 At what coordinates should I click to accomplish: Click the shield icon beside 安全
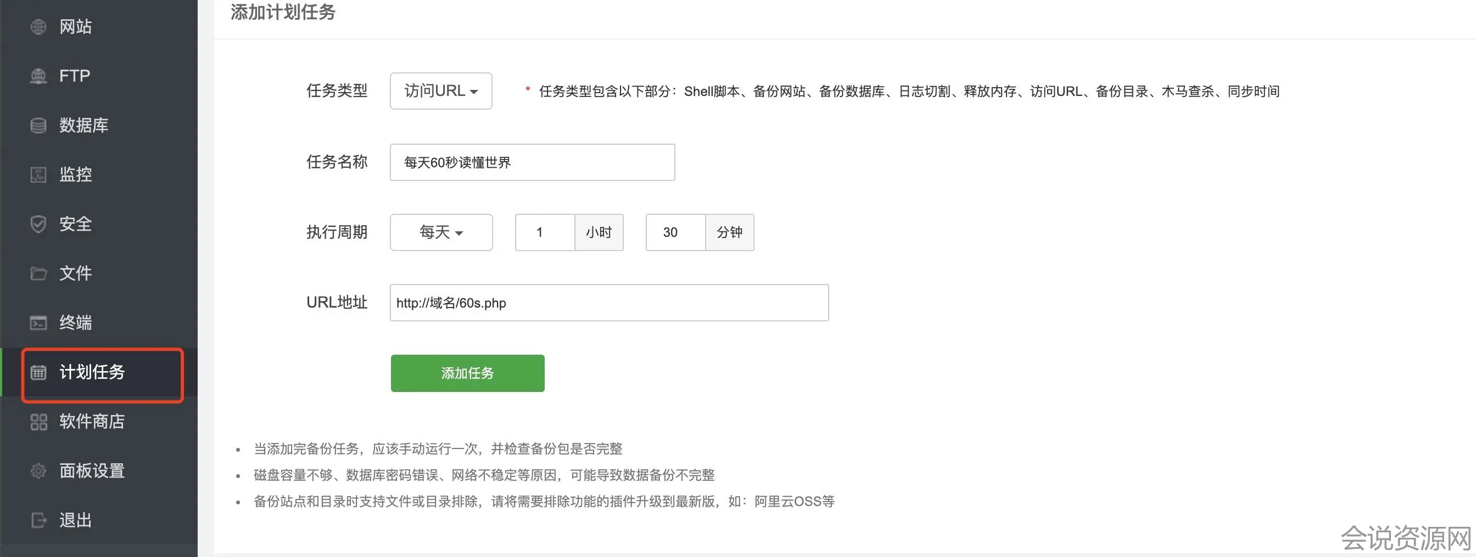point(38,224)
